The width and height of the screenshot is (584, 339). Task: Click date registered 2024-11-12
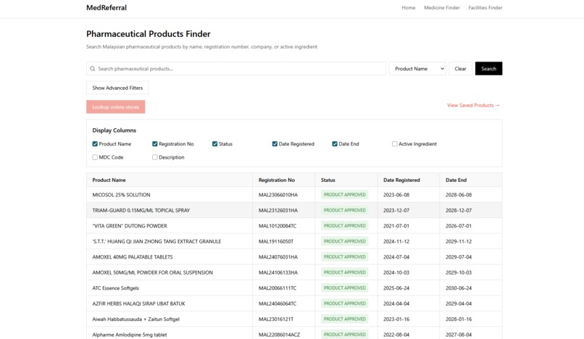(396, 241)
